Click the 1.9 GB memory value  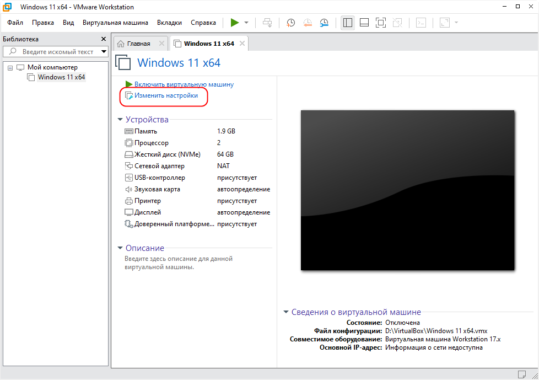226,131
